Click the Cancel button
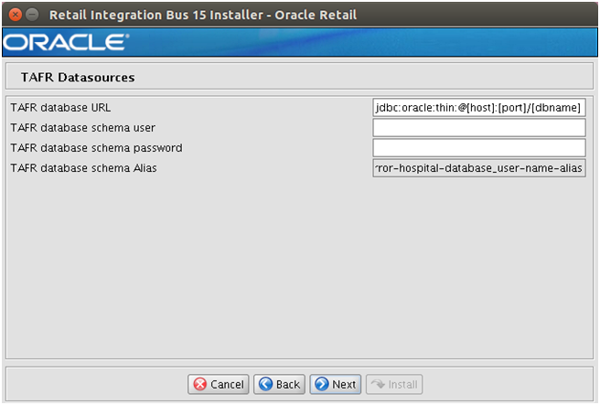This screenshot has height=405, width=600. point(218,384)
